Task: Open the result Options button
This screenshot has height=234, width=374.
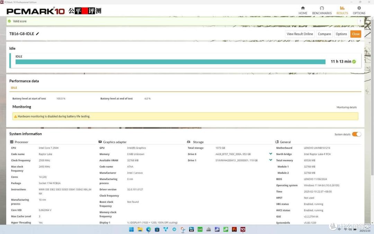Action: pos(341,34)
